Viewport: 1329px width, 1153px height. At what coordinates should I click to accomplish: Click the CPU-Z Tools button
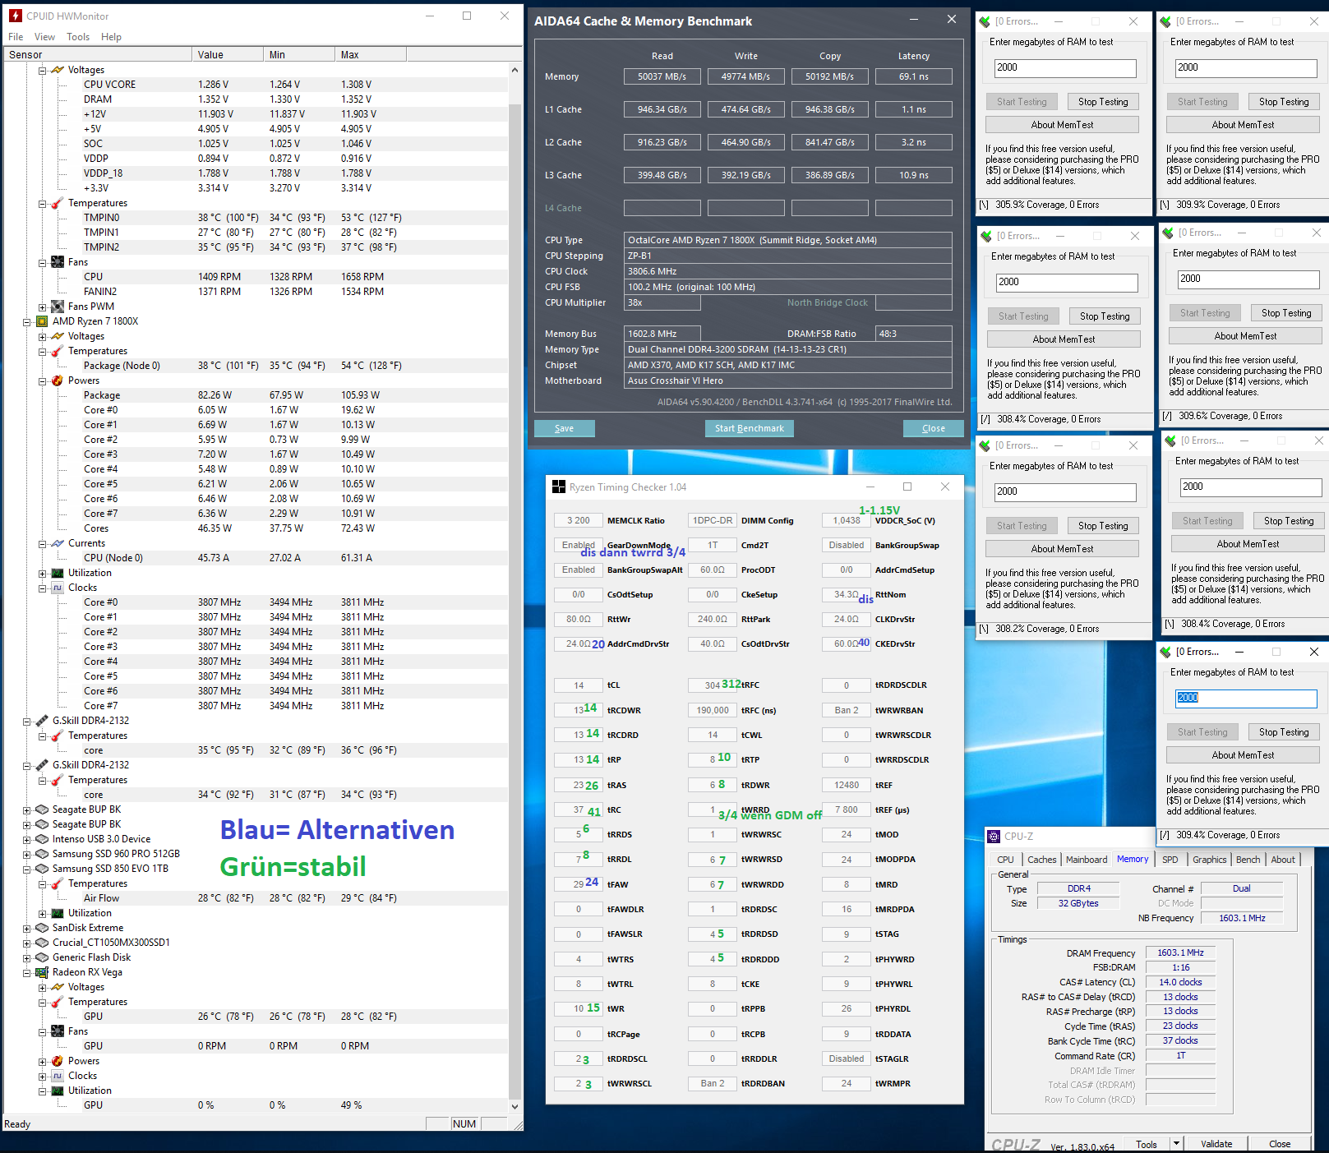tap(1147, 1143)
